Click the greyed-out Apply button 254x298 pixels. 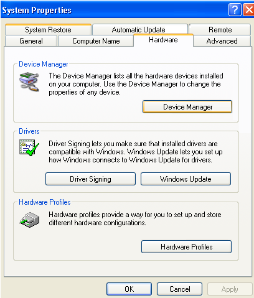tap(230, 289)
